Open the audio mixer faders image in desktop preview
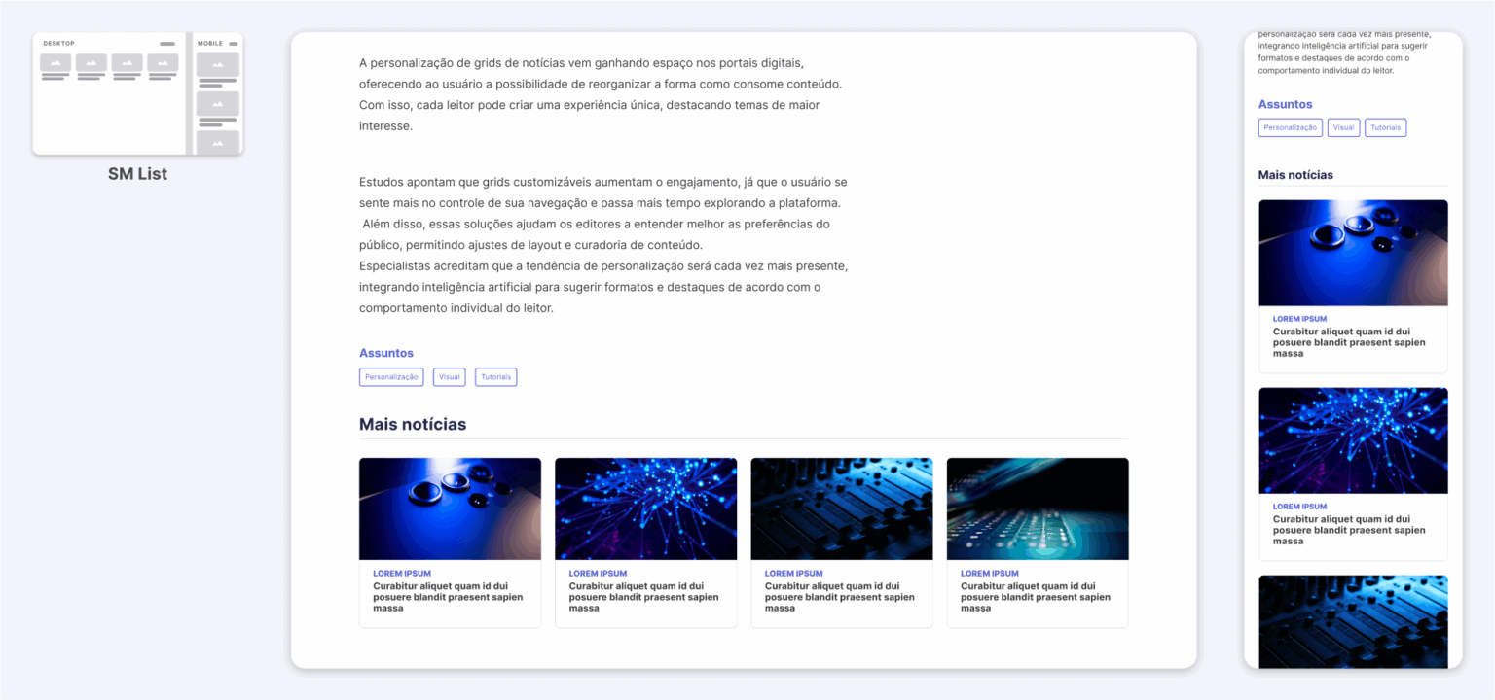The image size is (1495, 700). click(x=842, y=508)
